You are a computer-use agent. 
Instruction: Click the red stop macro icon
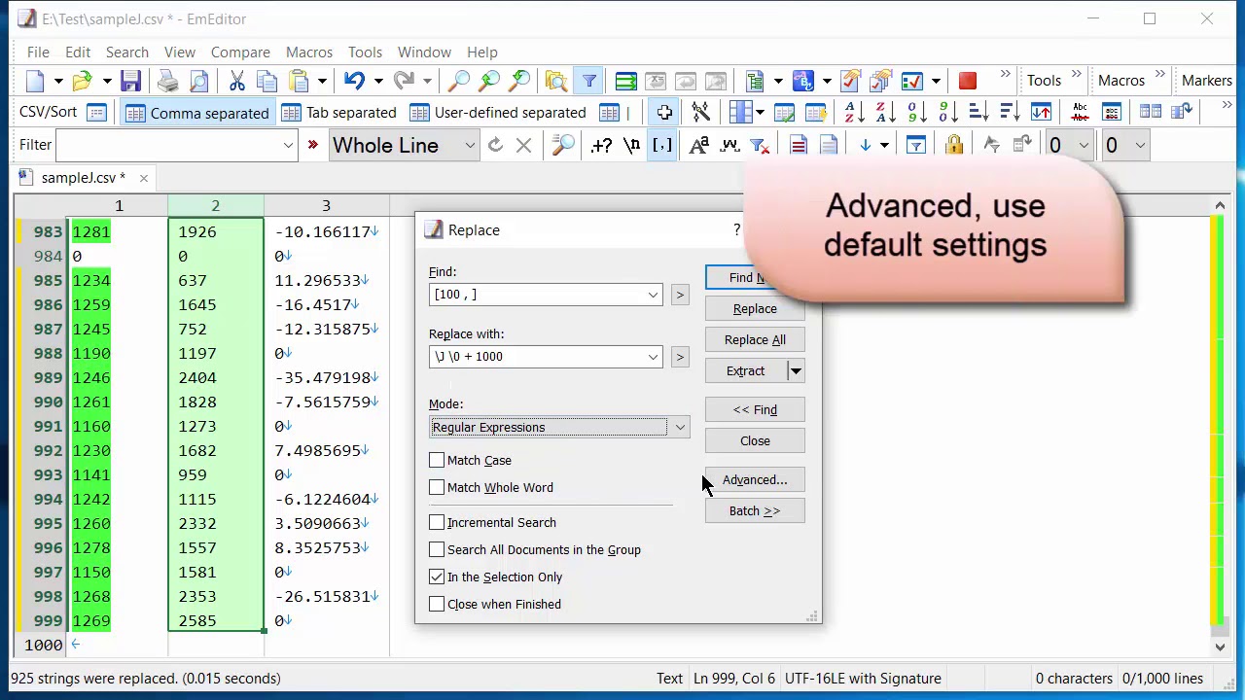967,82
